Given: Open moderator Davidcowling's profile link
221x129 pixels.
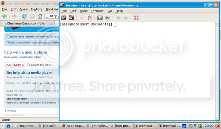Looking at the screenshot, I should click(26, 57).
